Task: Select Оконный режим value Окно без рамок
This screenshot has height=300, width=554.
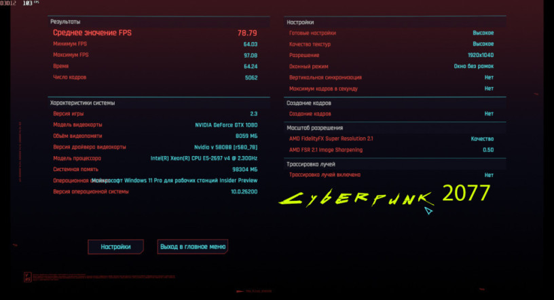Action: (x=473, y=67)
